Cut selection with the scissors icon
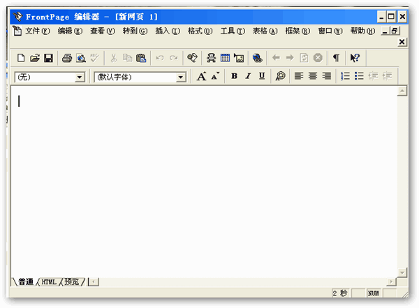The height and width of the screenshot is (308, 419). [114, 58]
